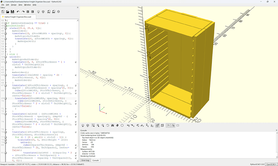Viewport: 278px width, 166px height.
Task: Switch to the Error-Log tab
Action: point(85,160)
